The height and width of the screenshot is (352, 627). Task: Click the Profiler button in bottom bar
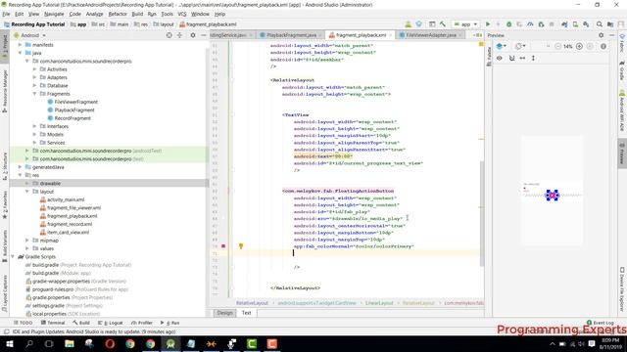click(x=142, y=323)
